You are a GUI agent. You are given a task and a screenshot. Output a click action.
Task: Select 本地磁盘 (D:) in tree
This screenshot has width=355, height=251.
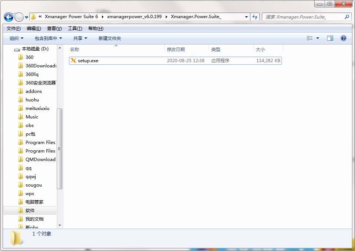(x=35, y=49)
